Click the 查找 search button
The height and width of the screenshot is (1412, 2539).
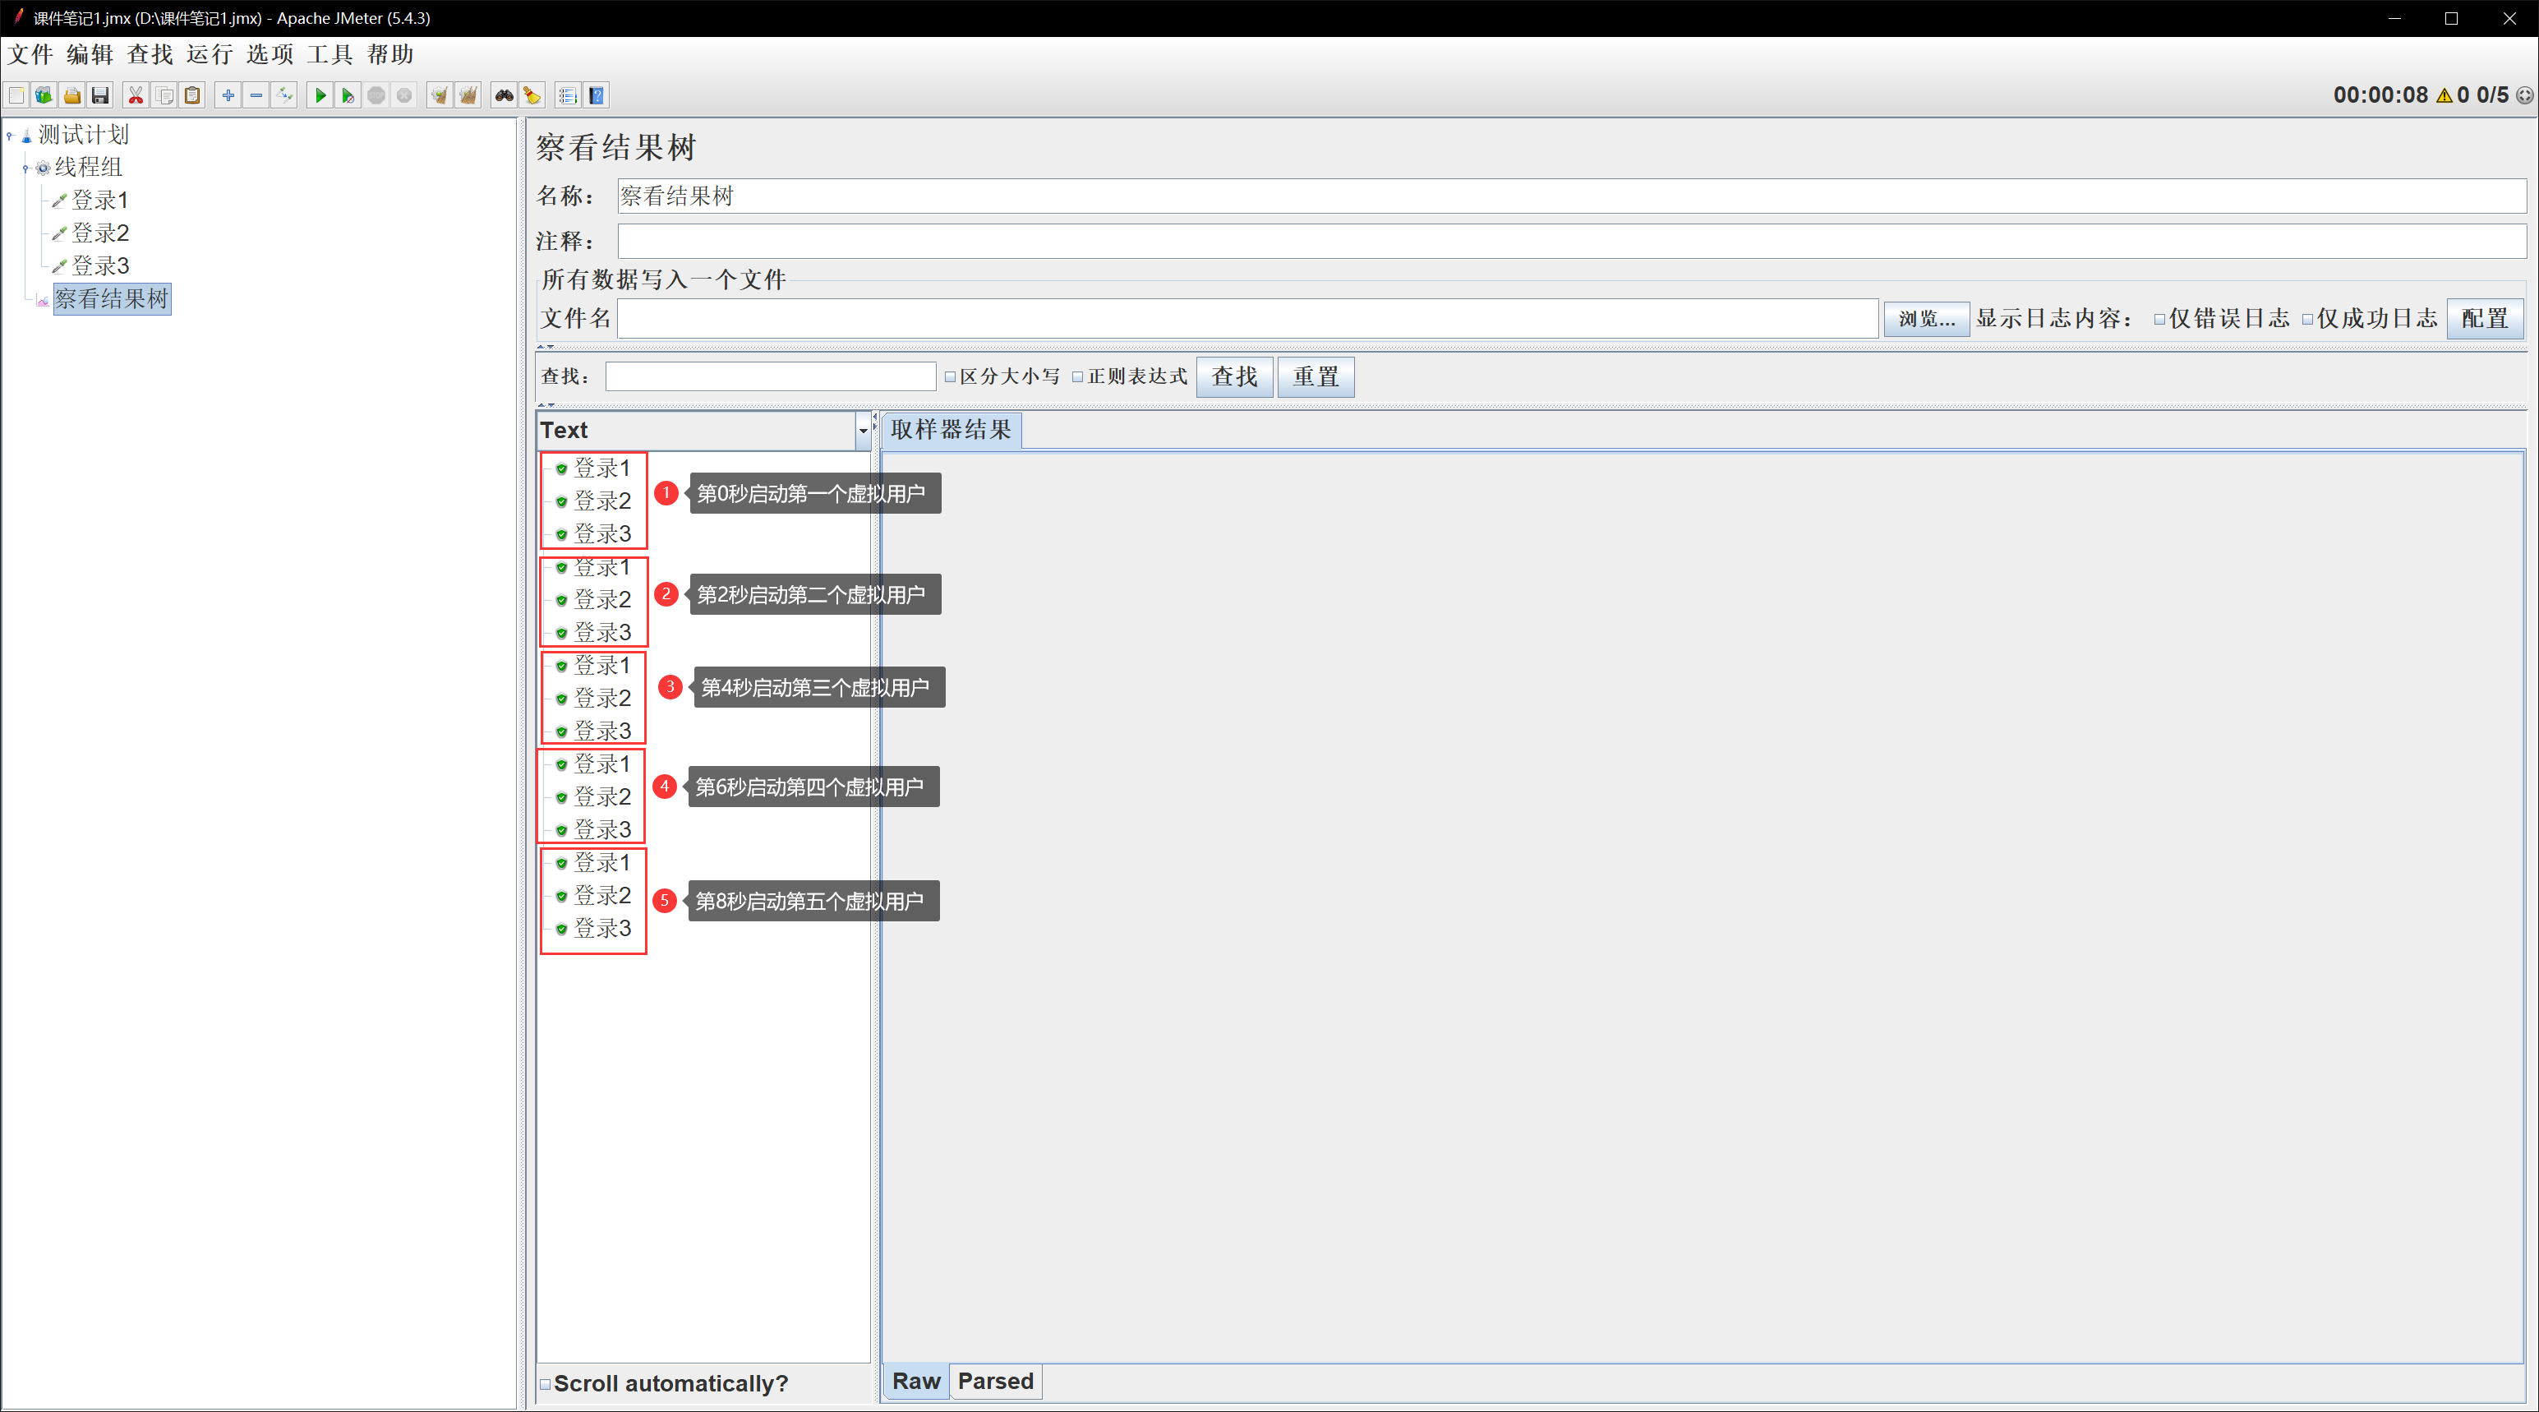tap(1234, 376)
